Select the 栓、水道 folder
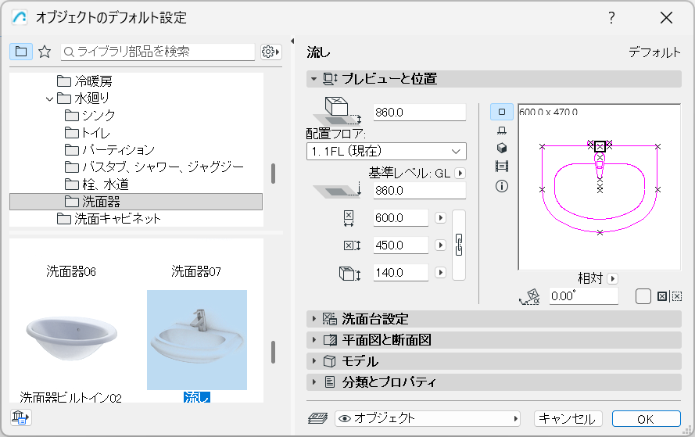 [x=97, y=184]
